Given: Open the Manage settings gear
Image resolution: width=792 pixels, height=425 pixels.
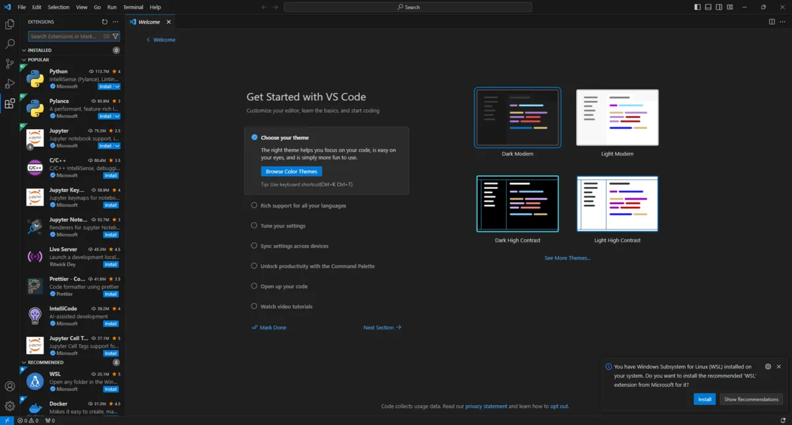Looking at the screenshot, I should coord(9,405).
